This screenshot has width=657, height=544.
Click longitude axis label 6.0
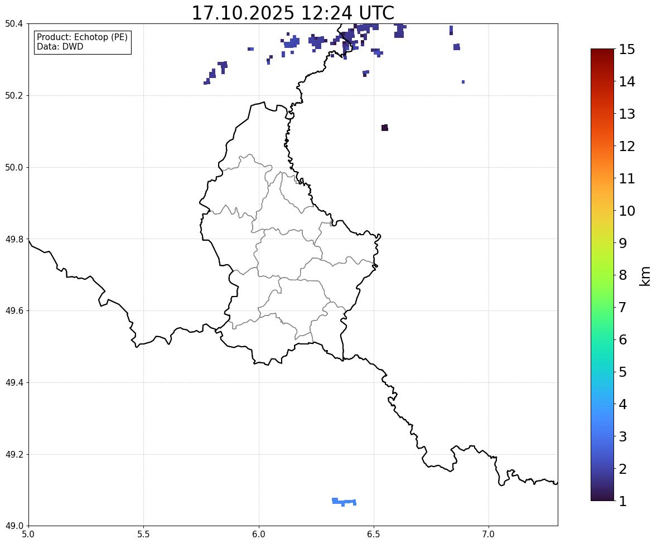click(259, 535)
